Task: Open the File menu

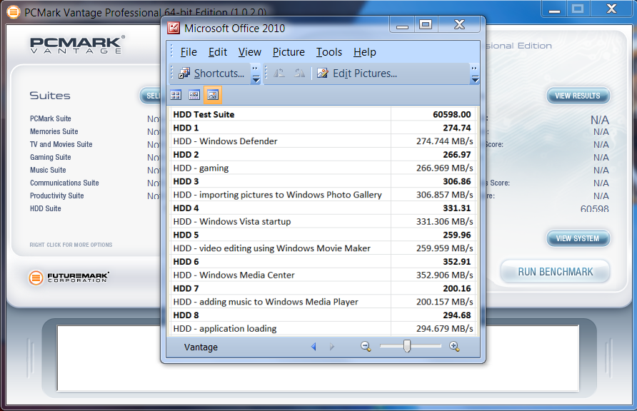Action: [189, 52]
